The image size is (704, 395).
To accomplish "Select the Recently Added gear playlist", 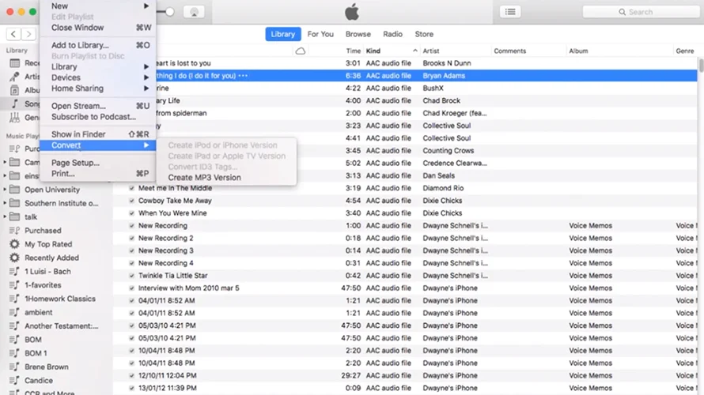I will 51,258.
